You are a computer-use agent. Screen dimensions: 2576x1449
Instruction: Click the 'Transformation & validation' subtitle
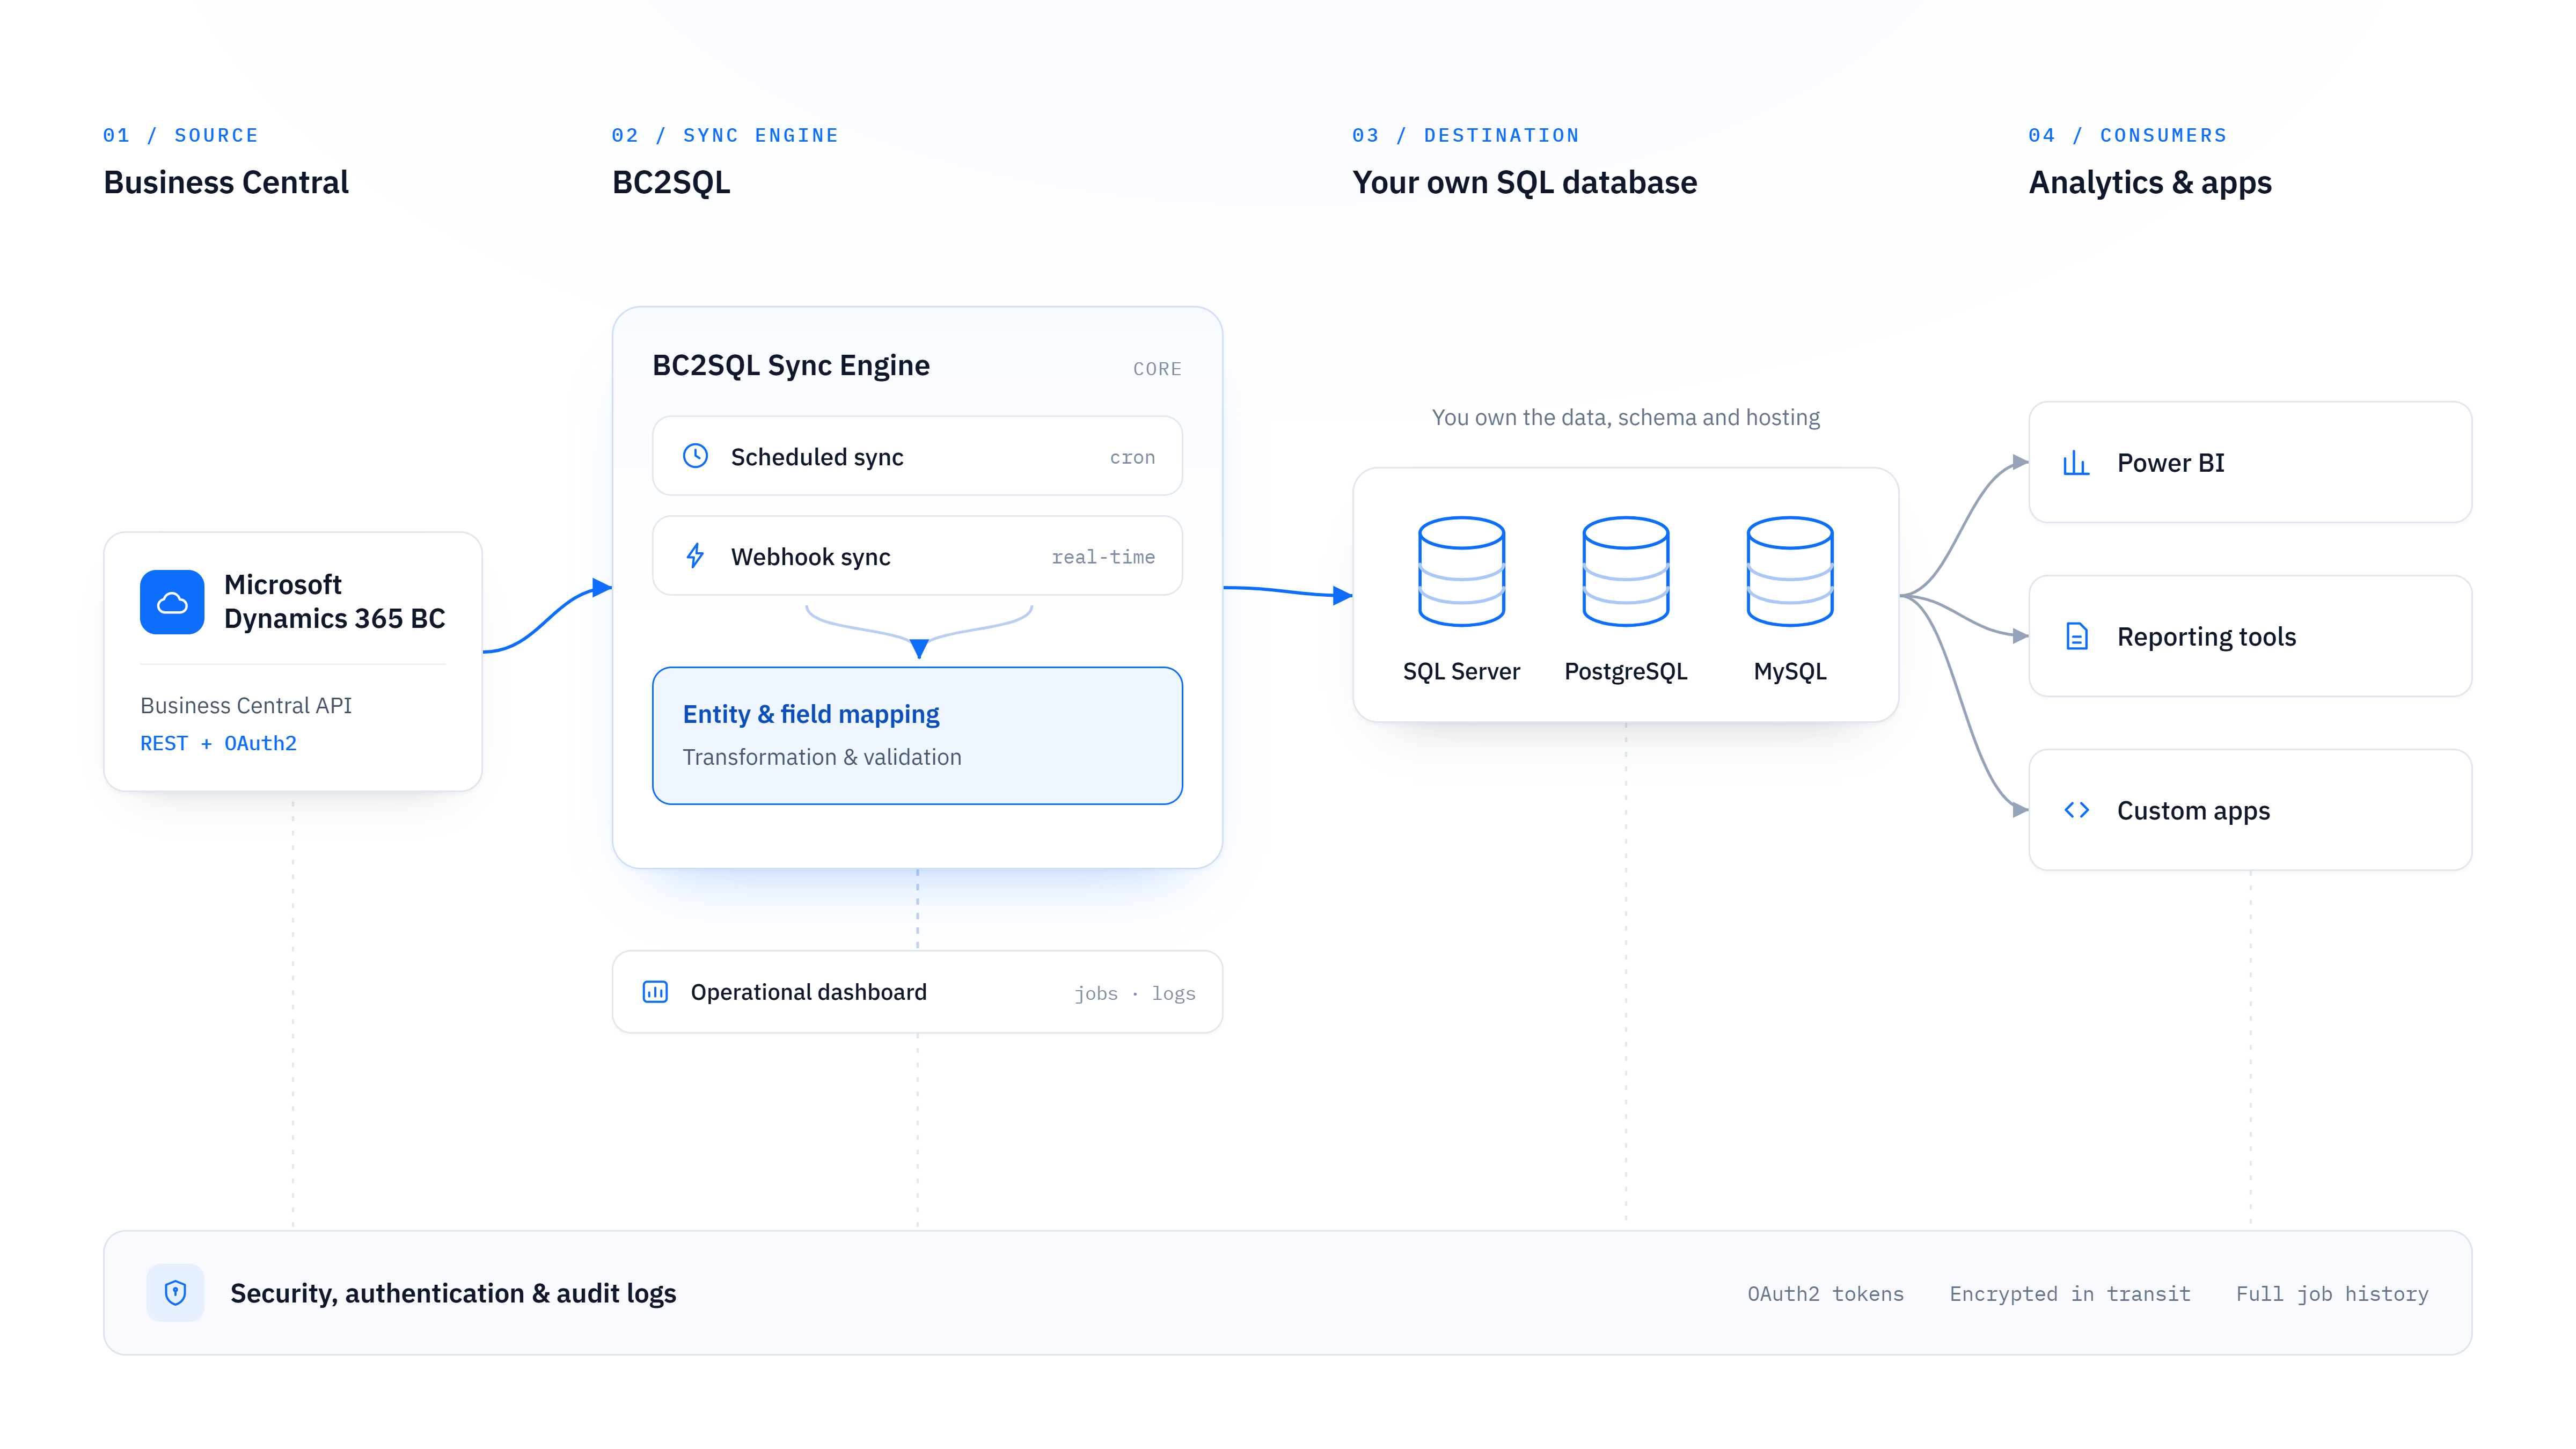[x=822, y=758]
